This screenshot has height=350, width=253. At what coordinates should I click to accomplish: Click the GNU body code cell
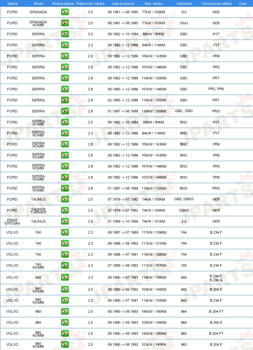pyautogui.click(x=184, y=23)
